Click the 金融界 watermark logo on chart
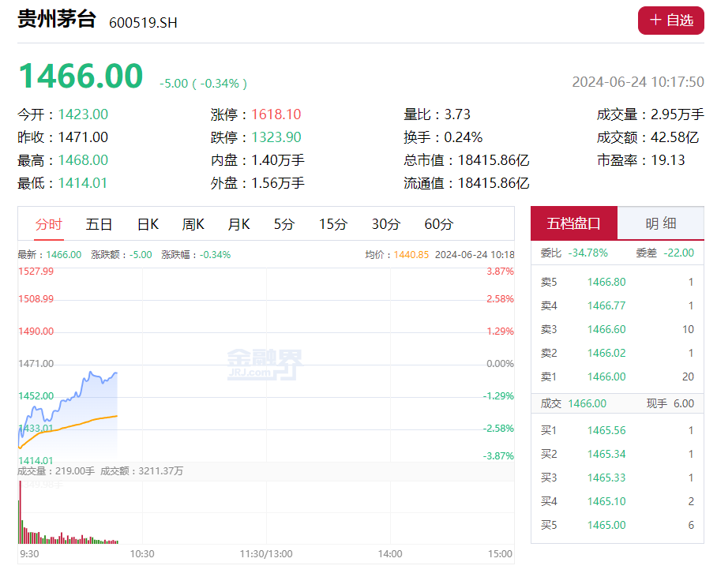 click(265, 365)
